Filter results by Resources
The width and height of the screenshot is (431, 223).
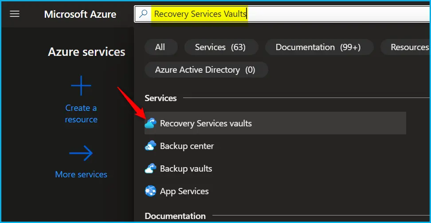click(x=406, y=47)
